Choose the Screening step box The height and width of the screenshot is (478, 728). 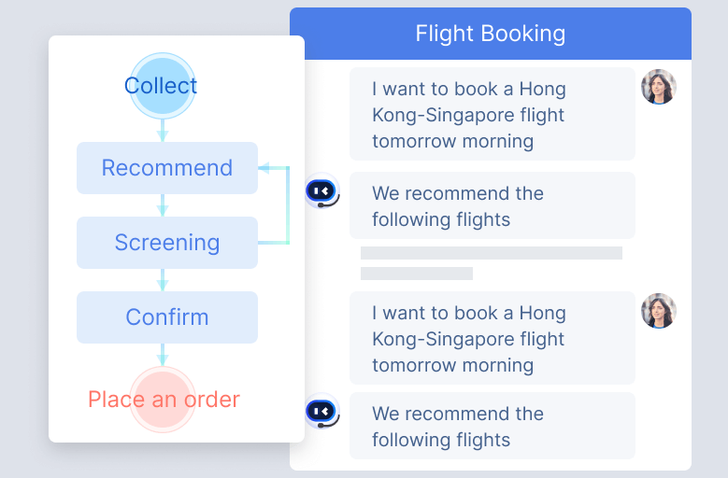(x=167, y=243)
